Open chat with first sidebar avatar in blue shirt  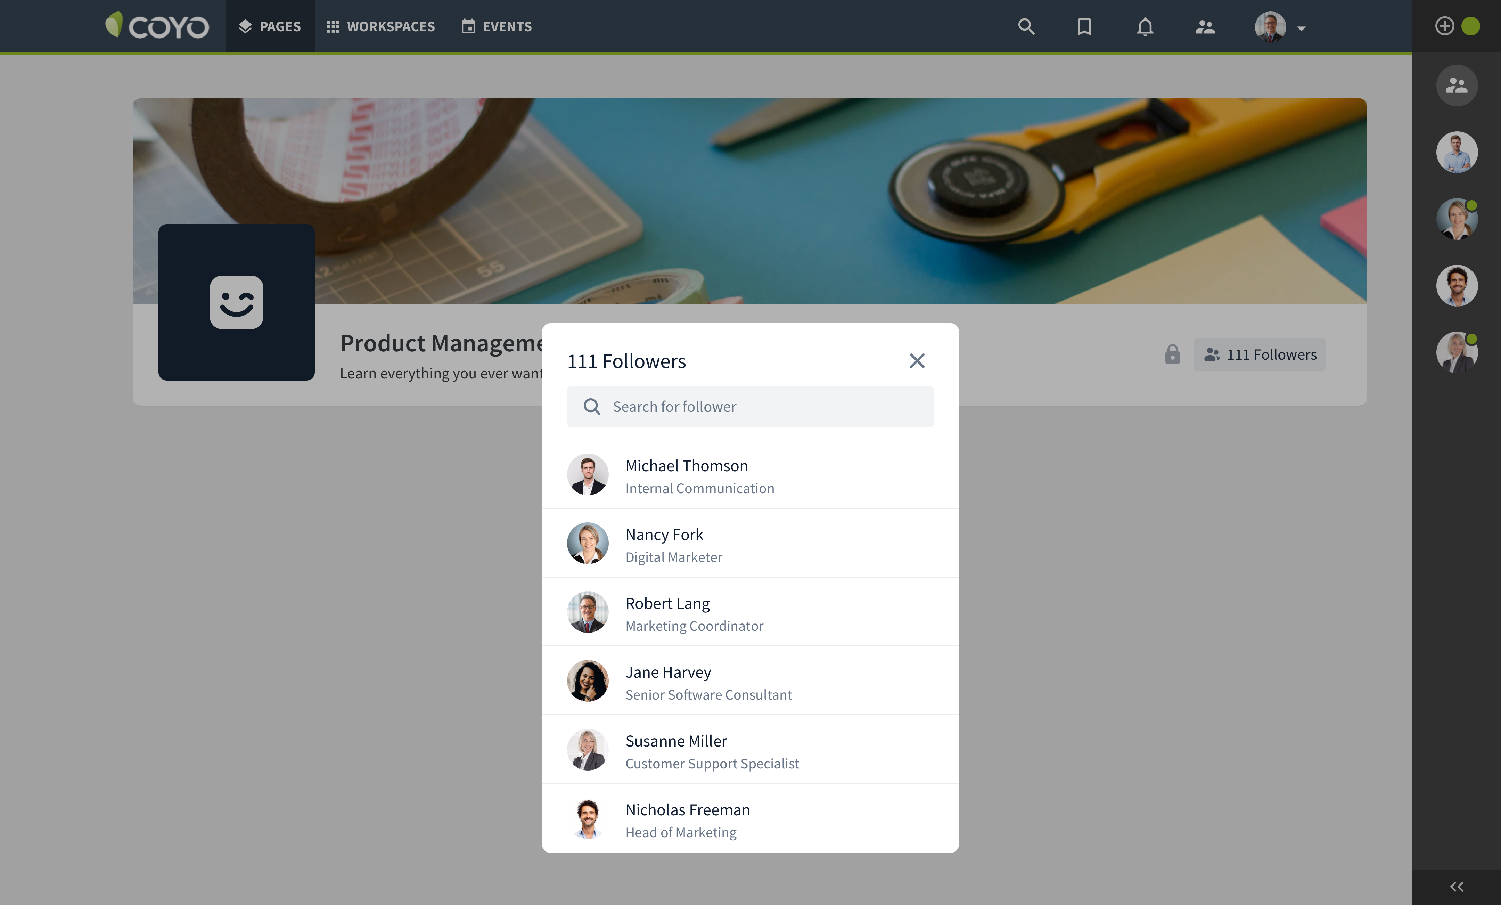pos(1457,152)
